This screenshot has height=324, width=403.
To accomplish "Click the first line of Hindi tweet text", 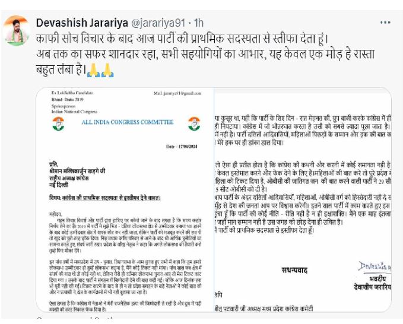I will [182, 39].
